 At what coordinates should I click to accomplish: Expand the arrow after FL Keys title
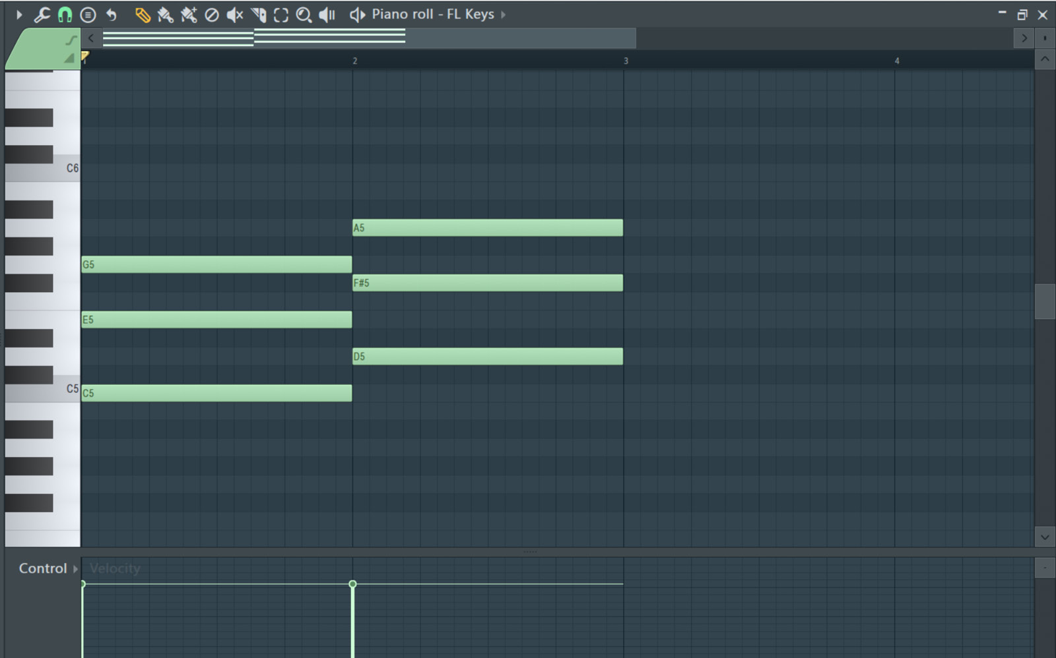503,15
